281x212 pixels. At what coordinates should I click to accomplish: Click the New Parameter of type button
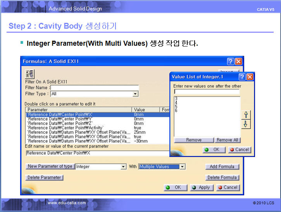coord(50,167)
